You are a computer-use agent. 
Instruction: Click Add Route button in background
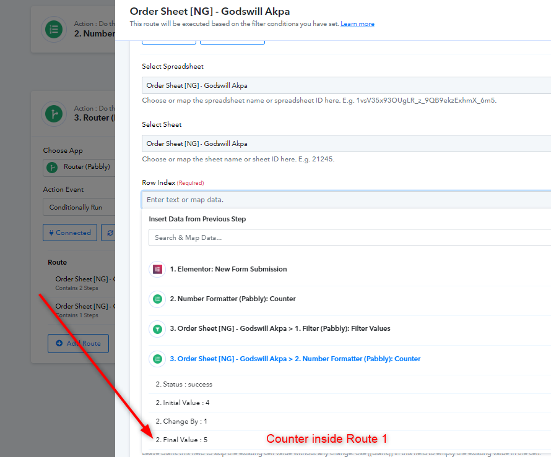coord(78,343)
